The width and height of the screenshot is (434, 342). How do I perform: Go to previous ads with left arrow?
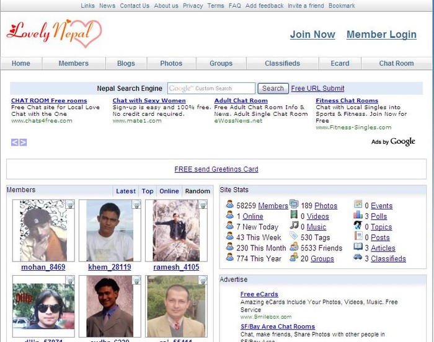15,142
